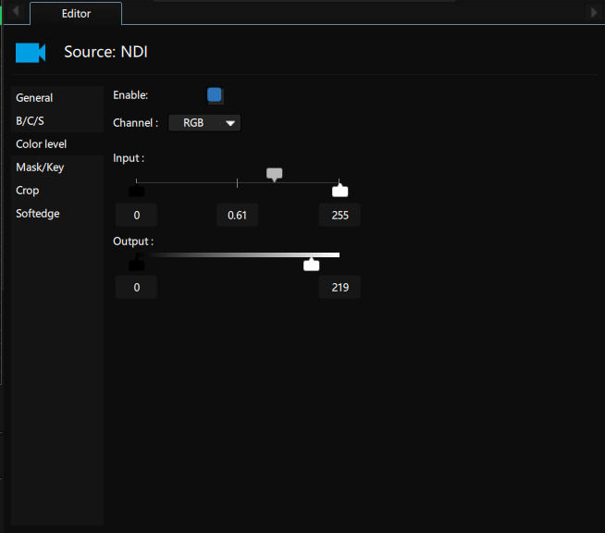Open the B/C/S settings section

[30, 121]
